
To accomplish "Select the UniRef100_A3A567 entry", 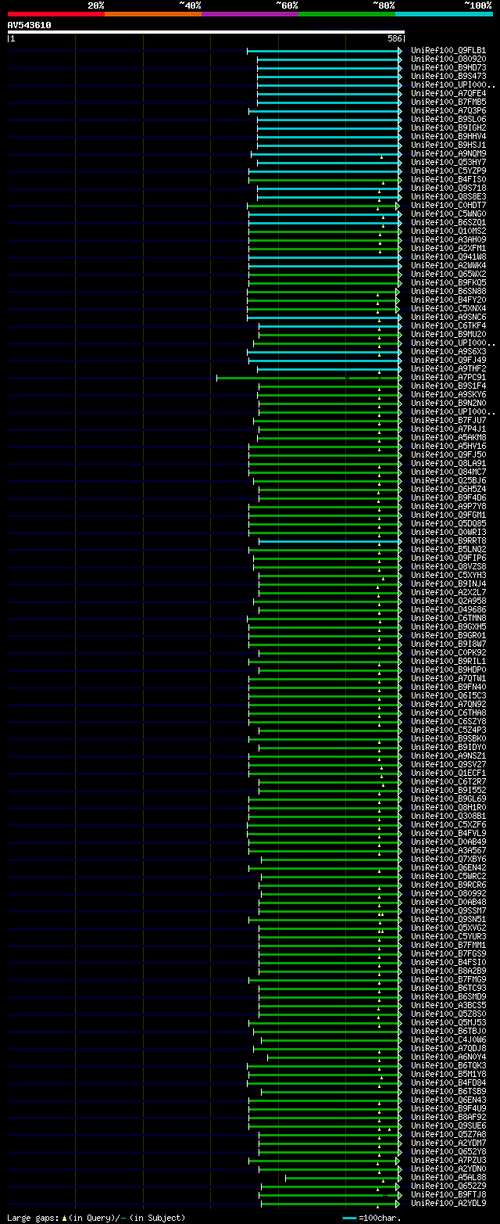I will click(448, 850).
